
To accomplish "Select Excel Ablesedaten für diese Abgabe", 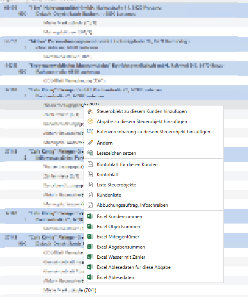I will pos(134,267).
